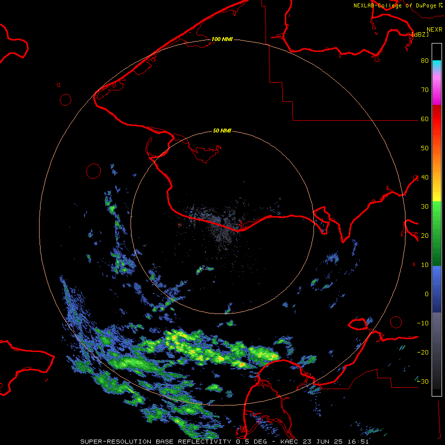Click the 'NEXR' label above the color scale
Viewport: 445px width, 445px height.
[x=434, y=30]
